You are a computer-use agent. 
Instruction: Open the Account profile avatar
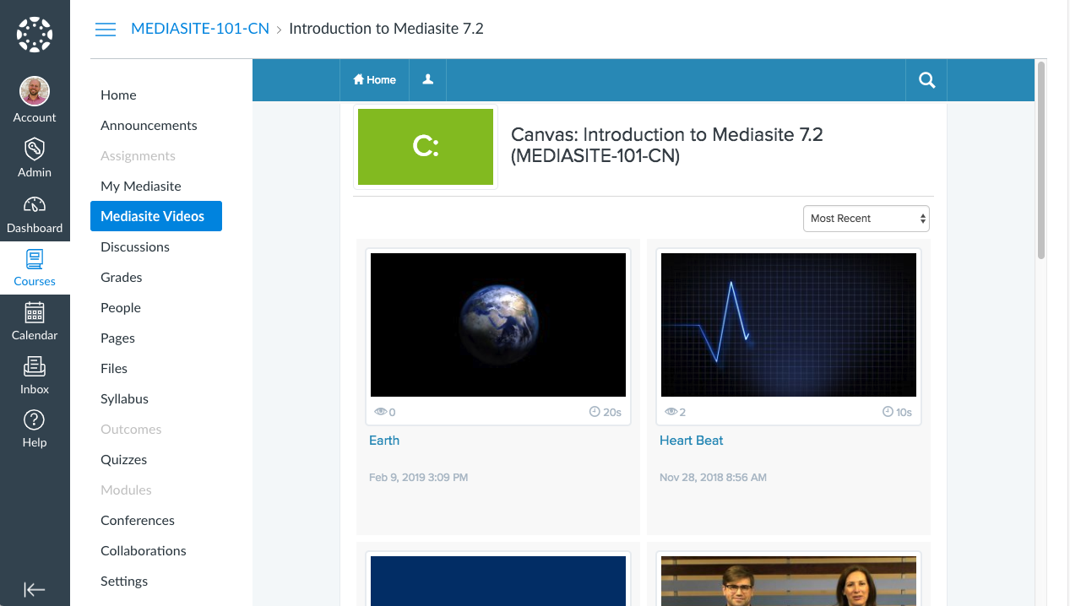(35, 91)
